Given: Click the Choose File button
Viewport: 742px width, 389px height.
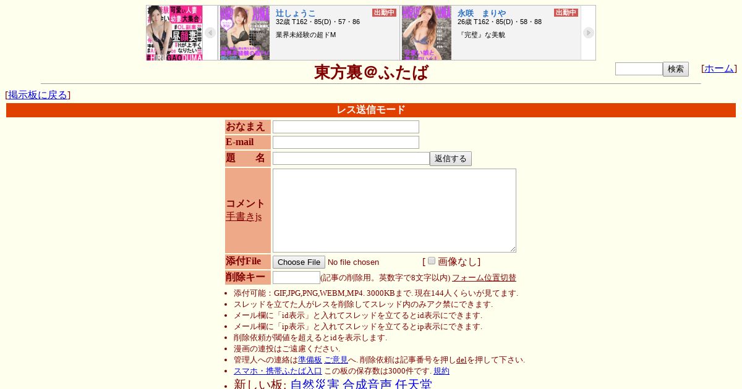Looking at the screenshot, I should 299,262.
